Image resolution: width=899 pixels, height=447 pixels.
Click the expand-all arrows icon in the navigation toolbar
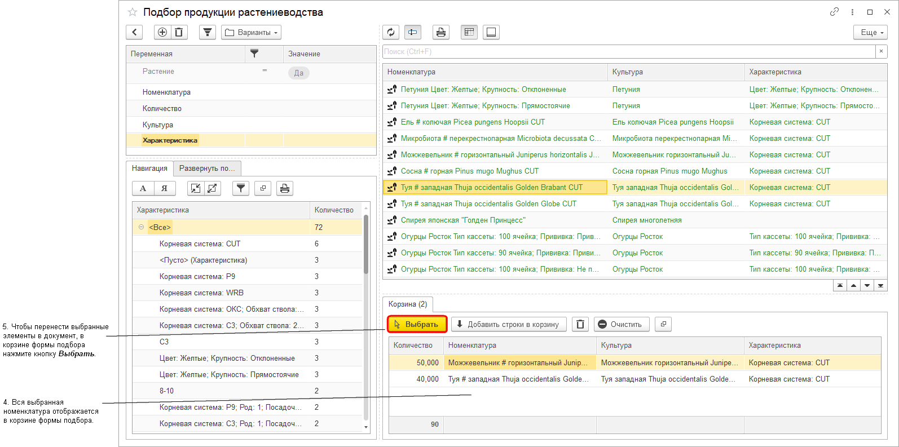pos(212,188)
